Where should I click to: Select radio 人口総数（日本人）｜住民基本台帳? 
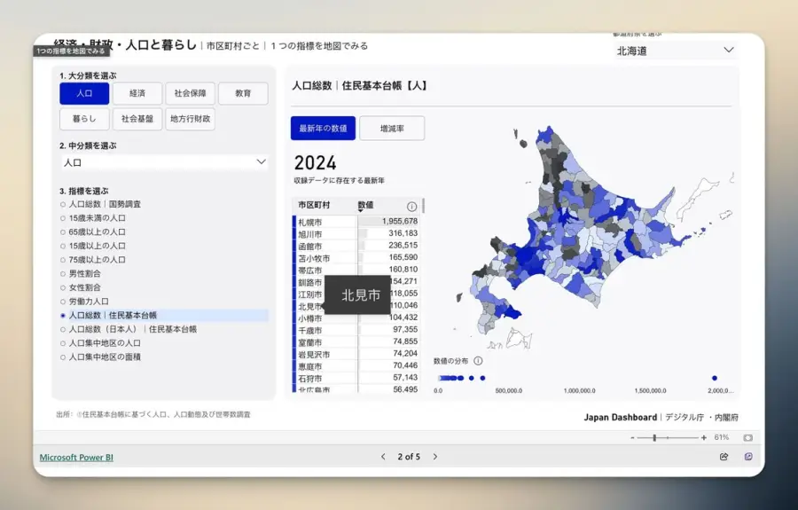129,329
